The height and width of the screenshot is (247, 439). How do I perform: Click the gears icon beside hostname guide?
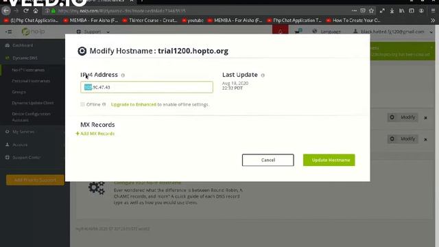[x=97, y=188]
